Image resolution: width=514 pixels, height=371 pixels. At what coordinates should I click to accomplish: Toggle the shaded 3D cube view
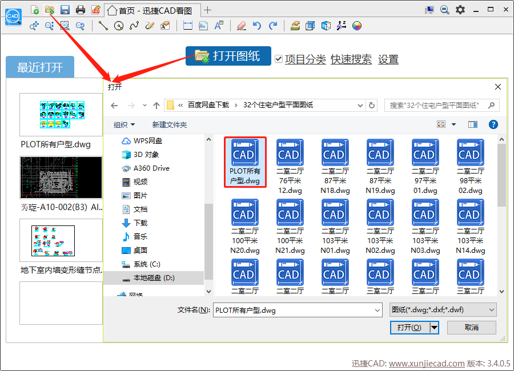point(326,26)
